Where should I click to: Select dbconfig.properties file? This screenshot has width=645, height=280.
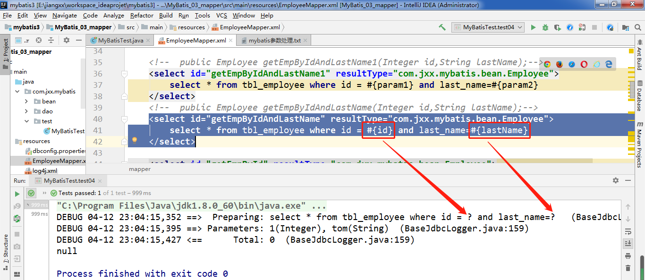55,151
